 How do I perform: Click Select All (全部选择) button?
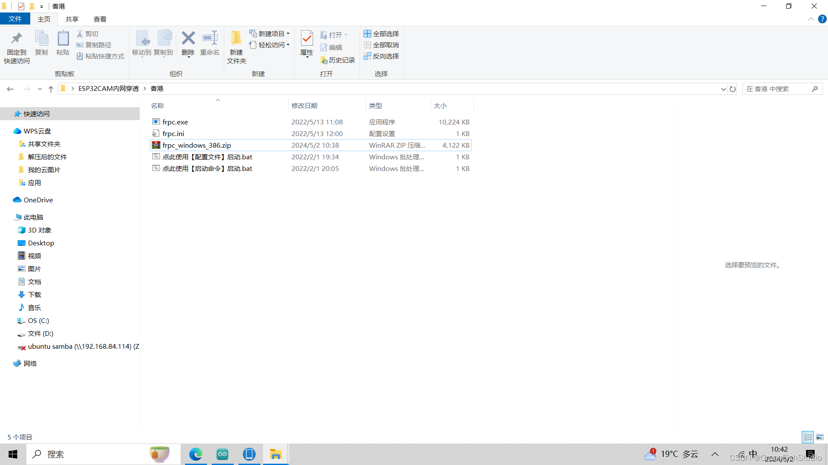[x=381, y=34]
